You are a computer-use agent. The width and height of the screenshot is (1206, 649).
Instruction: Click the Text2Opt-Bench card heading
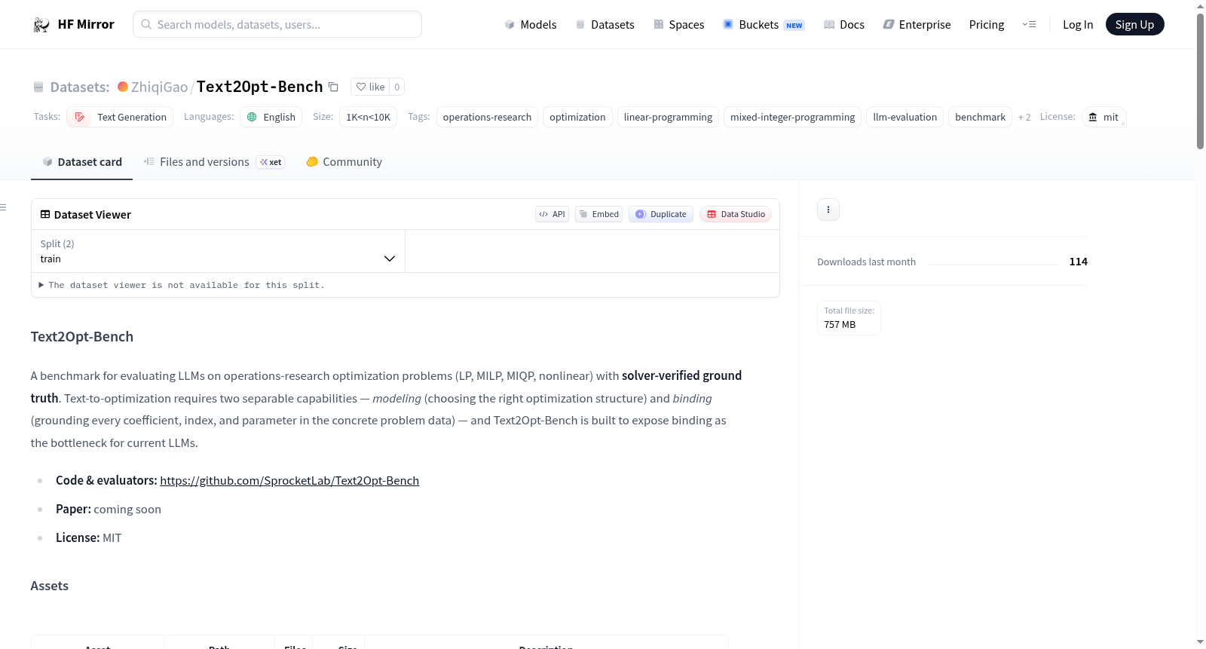pos(82,337)
